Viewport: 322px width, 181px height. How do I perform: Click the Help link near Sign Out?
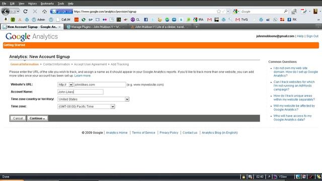tap(300, 36)
